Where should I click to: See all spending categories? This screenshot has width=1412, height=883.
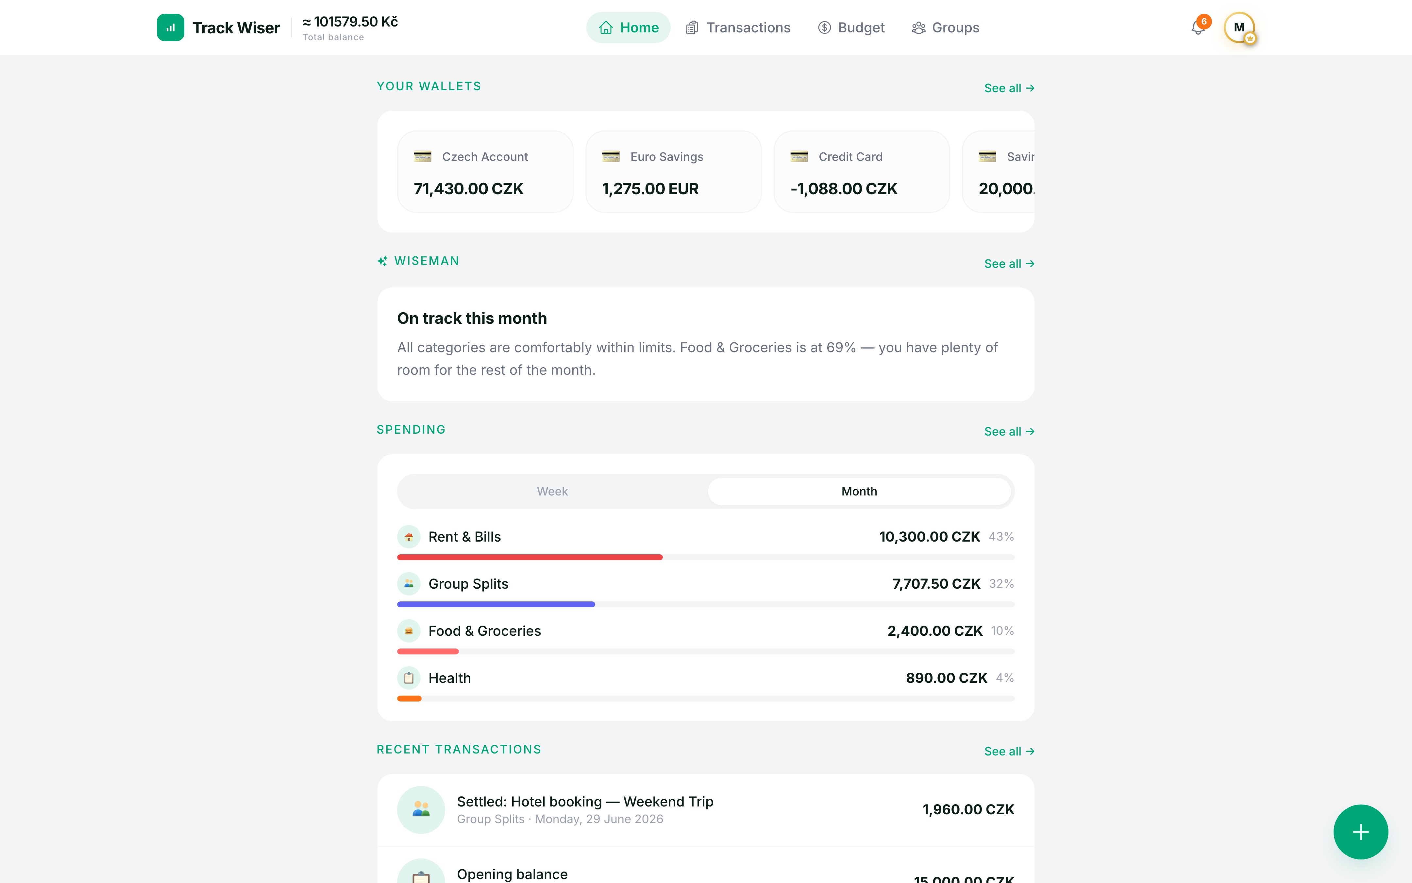1009,432
